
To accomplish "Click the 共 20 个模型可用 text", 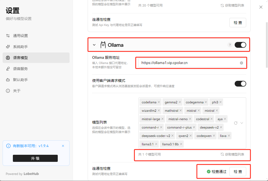I will point(150,6).
